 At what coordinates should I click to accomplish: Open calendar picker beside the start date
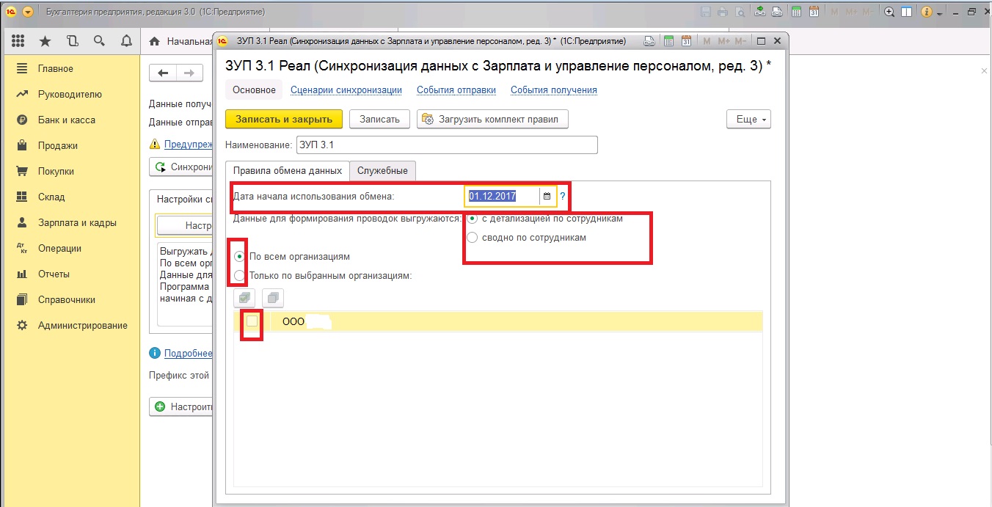tap(547, 196)
